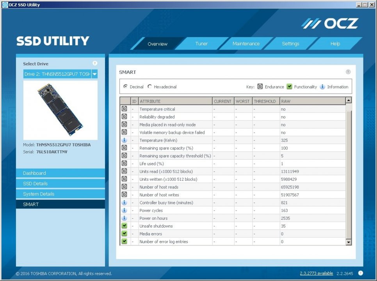Screen dimensions: 377x281
Task: Click the icon for Number of host writes
Action: coord(124,194)
